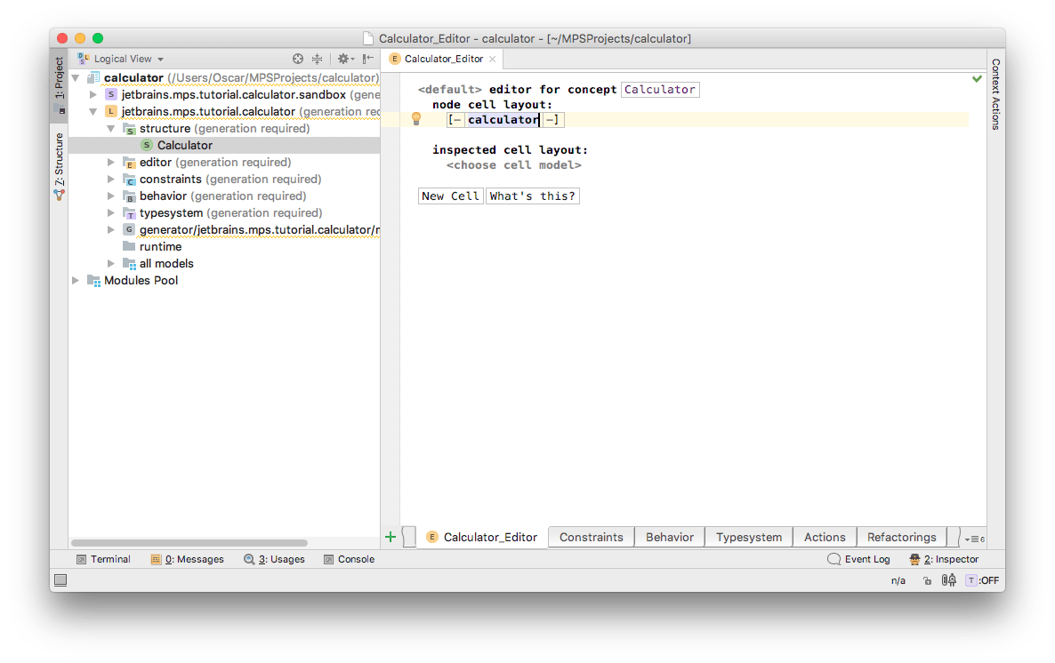Switch to the Typesystem tab
The height and width of the screenshot is (663, 1055).
click(x=748, y=537)
